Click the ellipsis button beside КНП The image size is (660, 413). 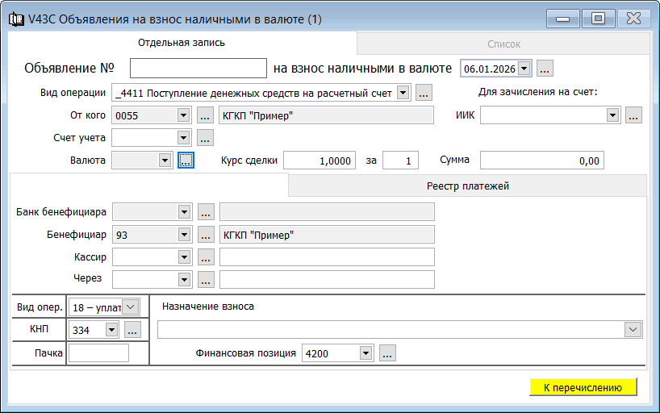(132, 329)
